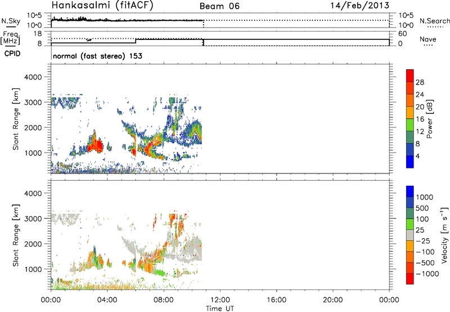This screenshot has height=312, width=450.
Task: Click the Time UT axis label
Action: tap(220, 309)
